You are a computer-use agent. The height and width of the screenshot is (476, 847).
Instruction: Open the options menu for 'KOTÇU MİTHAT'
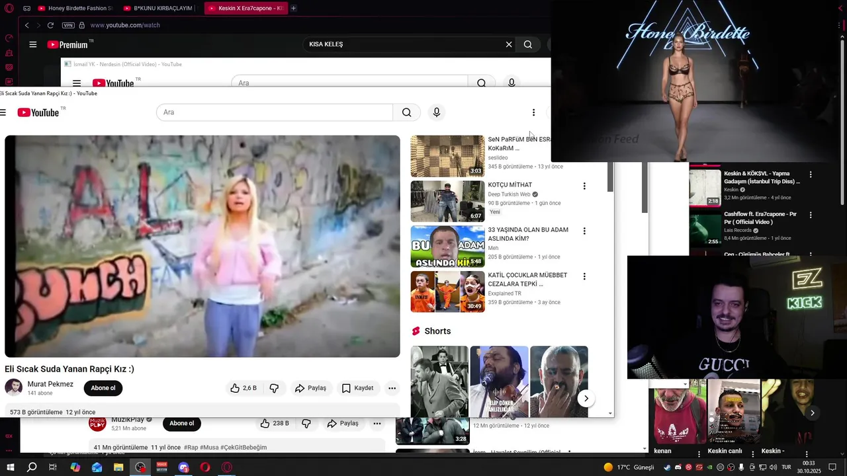tap(584, 186)
